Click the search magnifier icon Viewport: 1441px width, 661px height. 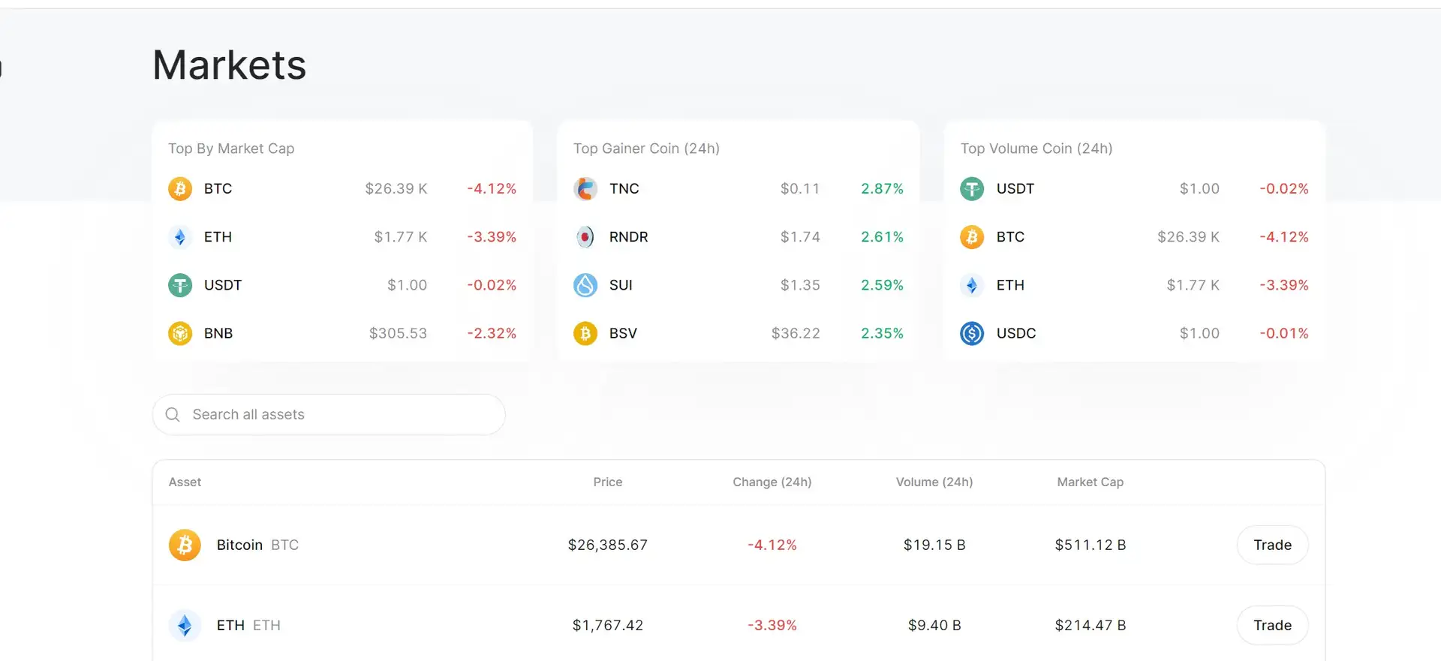(x=173, y=415)
